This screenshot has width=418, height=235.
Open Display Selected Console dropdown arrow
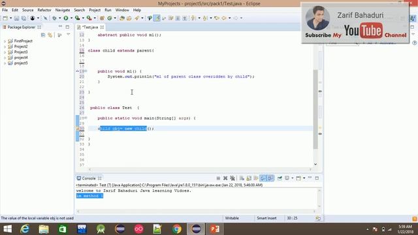pos(293,178)
